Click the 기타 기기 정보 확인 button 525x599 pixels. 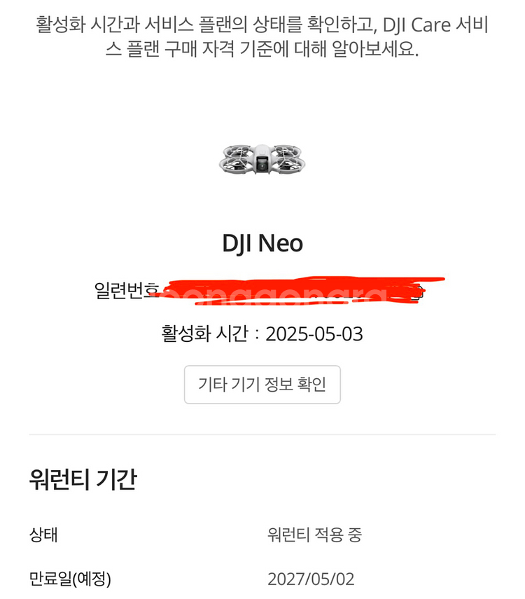262,385
